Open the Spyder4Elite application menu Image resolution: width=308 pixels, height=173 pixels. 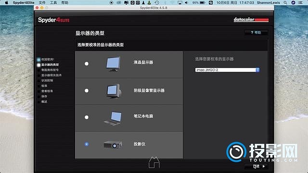tap(24, 2)
